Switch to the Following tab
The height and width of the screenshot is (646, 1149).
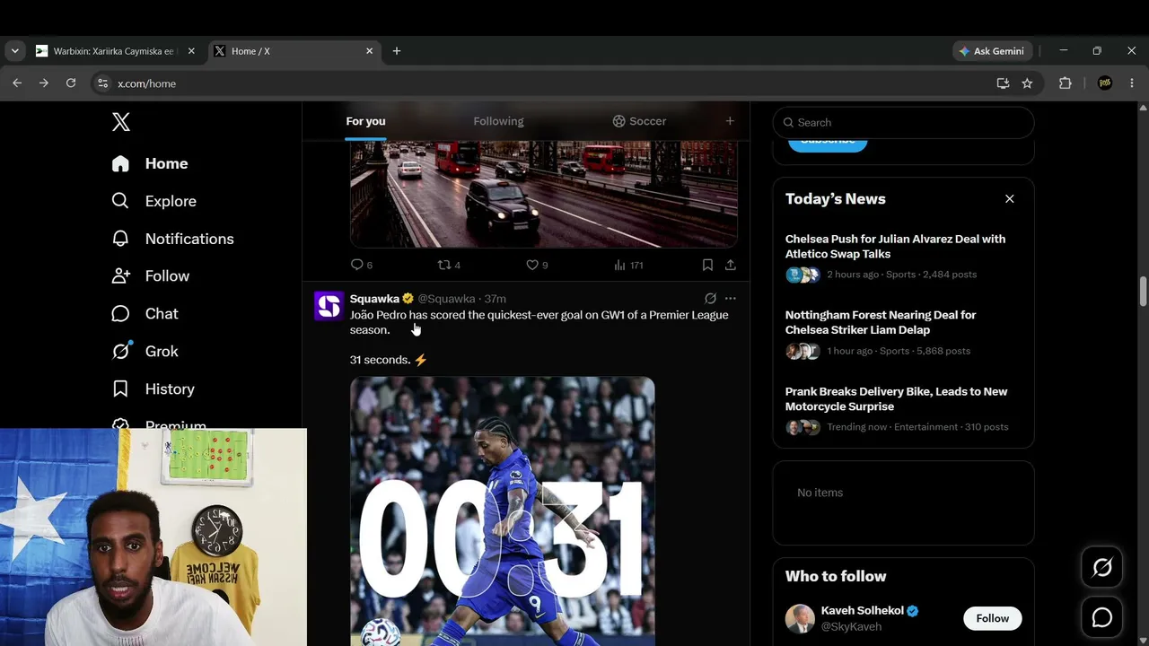click(498, 121)
